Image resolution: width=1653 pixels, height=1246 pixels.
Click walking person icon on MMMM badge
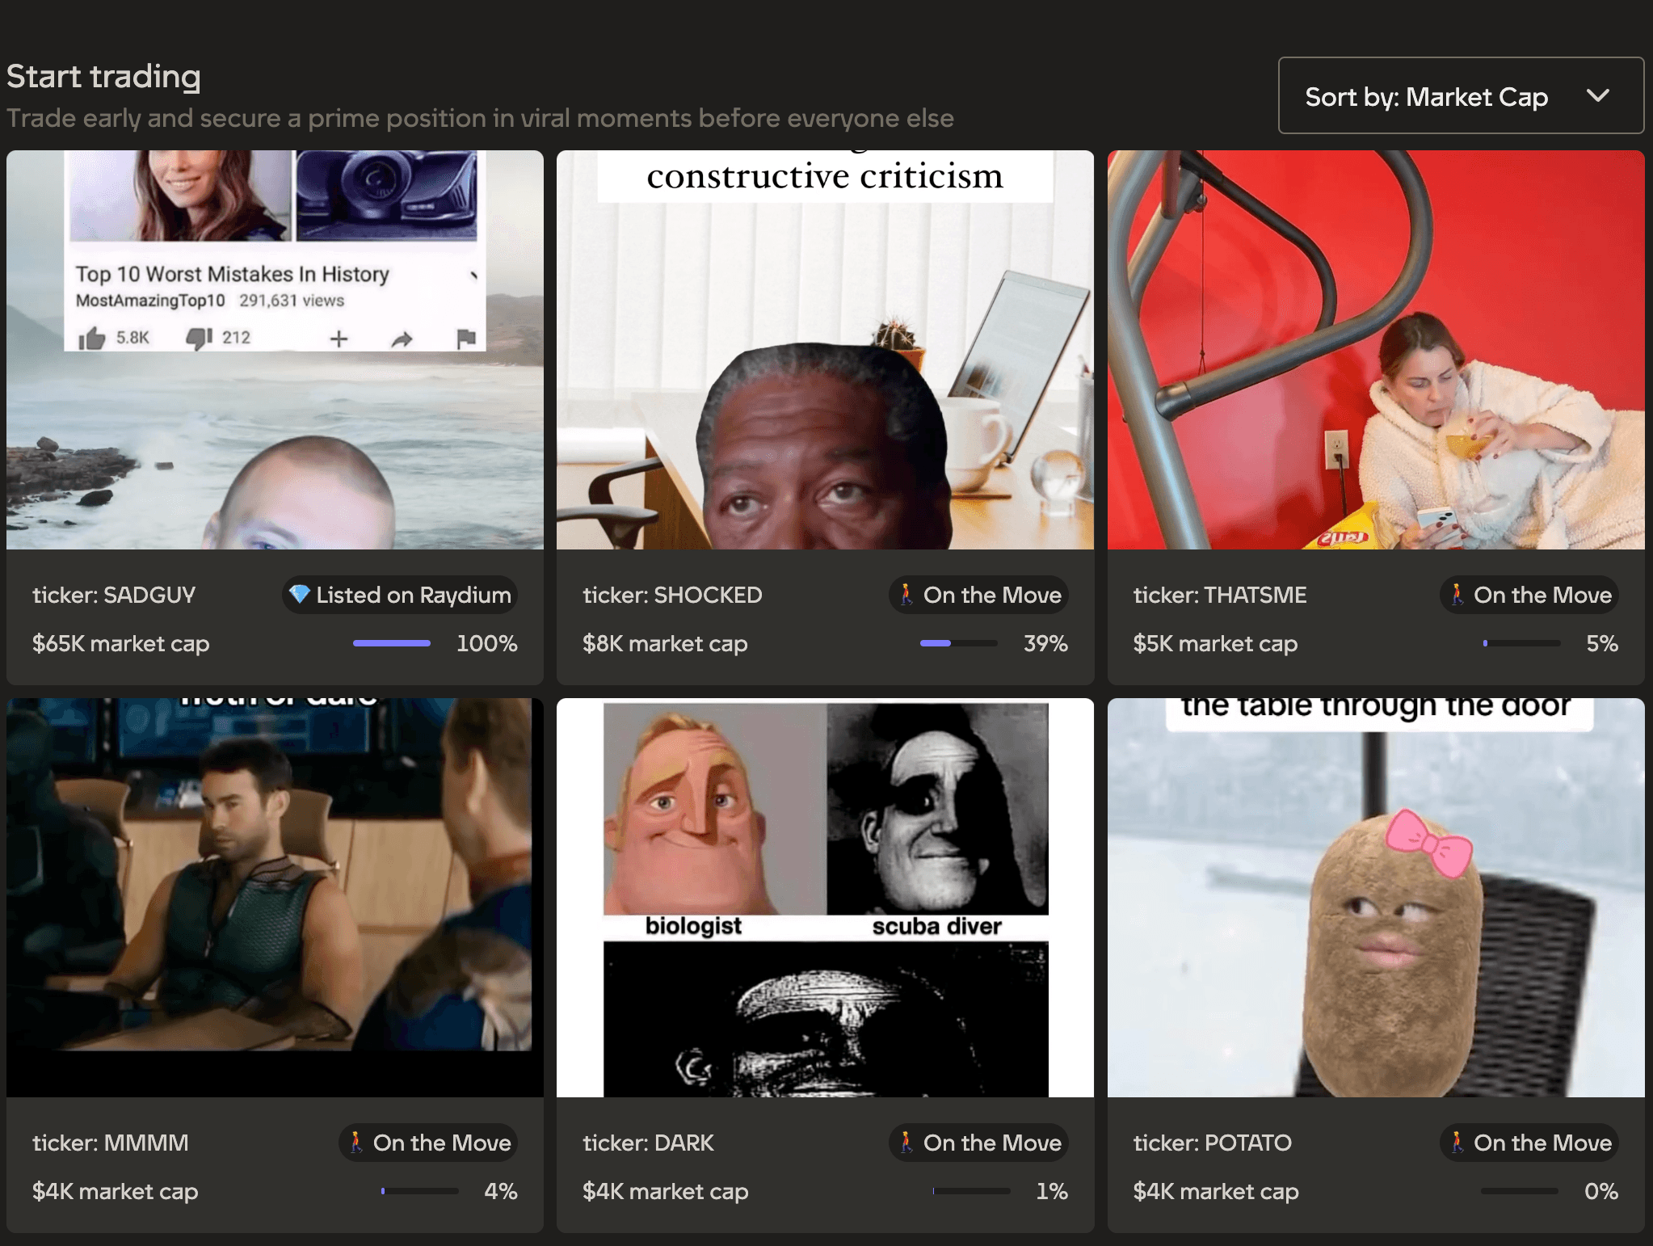[355, 1142]
